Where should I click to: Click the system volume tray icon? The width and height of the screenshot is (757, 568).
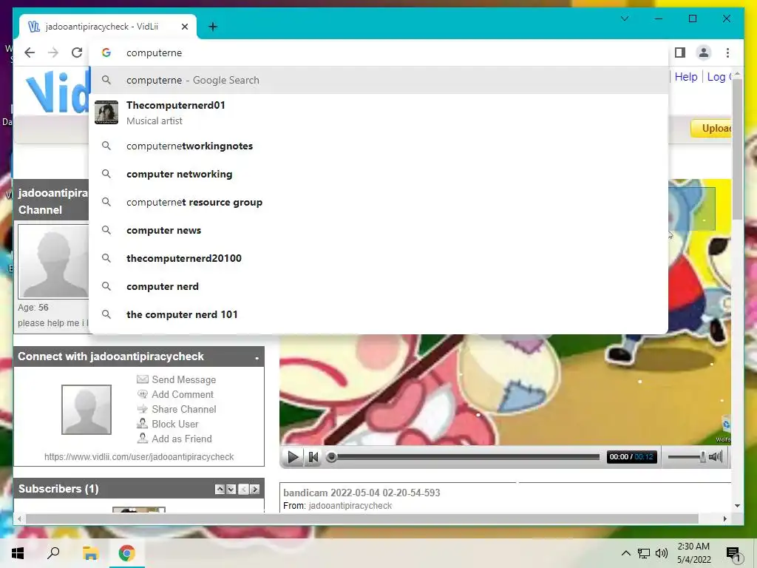coord(662,553)
